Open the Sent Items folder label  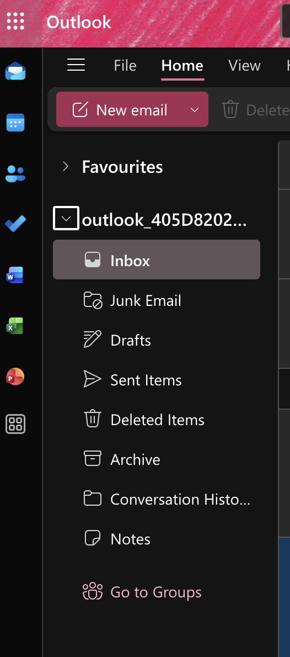(x=146, y=380)
